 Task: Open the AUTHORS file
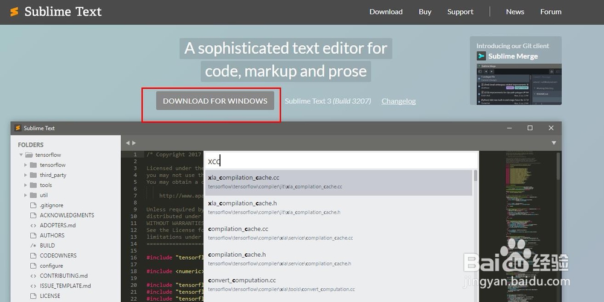click(52, 235)
